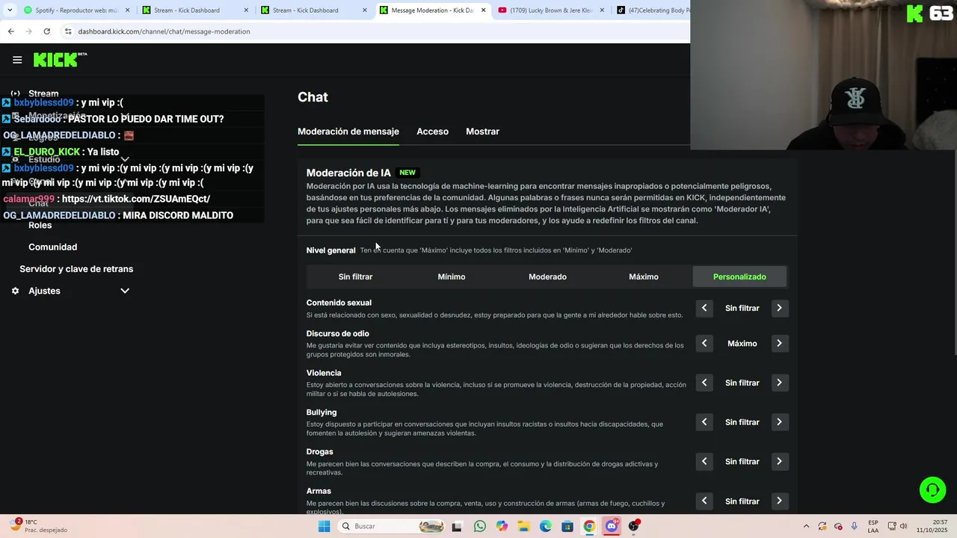Click volume icon in system tray
957x538 pixels.
pos(903,526)
